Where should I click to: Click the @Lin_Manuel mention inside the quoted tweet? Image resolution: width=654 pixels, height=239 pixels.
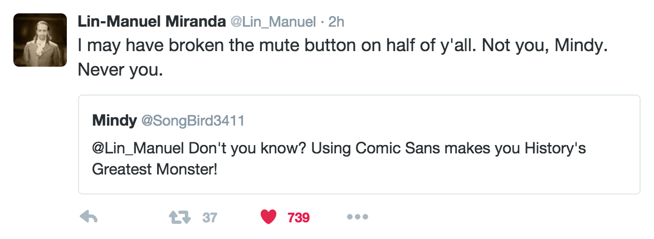click(x=139, y=149)
